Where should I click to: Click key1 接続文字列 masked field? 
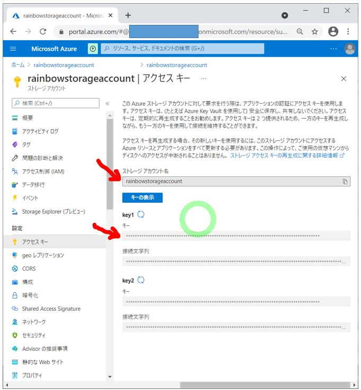pyautogui.click(x=237, y=261)
